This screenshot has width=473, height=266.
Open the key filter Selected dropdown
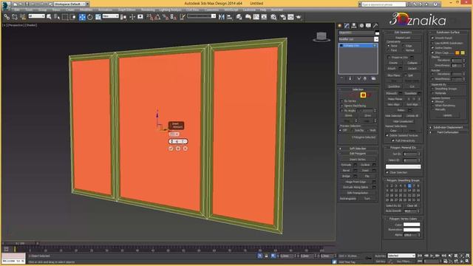click(401, 256)
